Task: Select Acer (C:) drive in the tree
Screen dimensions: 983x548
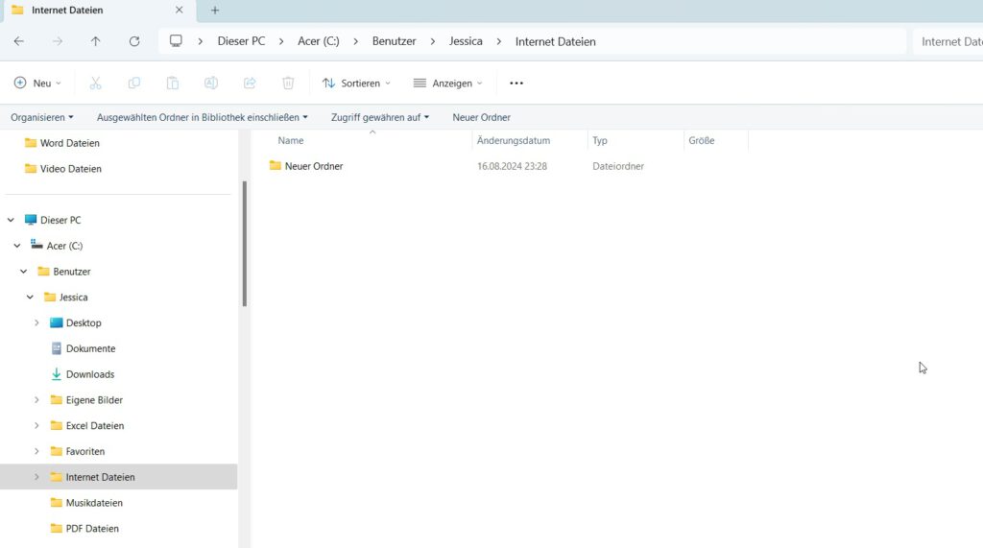Action: (x=64, y=246)
